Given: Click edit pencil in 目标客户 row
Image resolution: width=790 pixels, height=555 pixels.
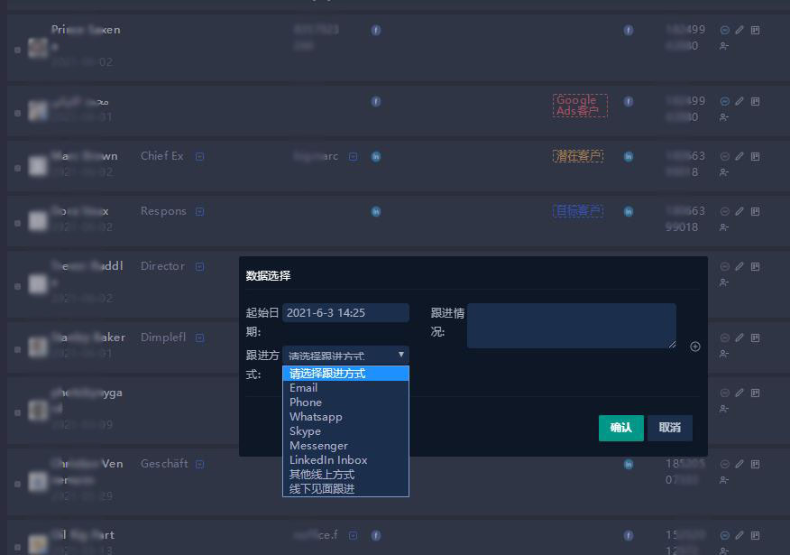Looking at the screenshot, I should (739, 211).
